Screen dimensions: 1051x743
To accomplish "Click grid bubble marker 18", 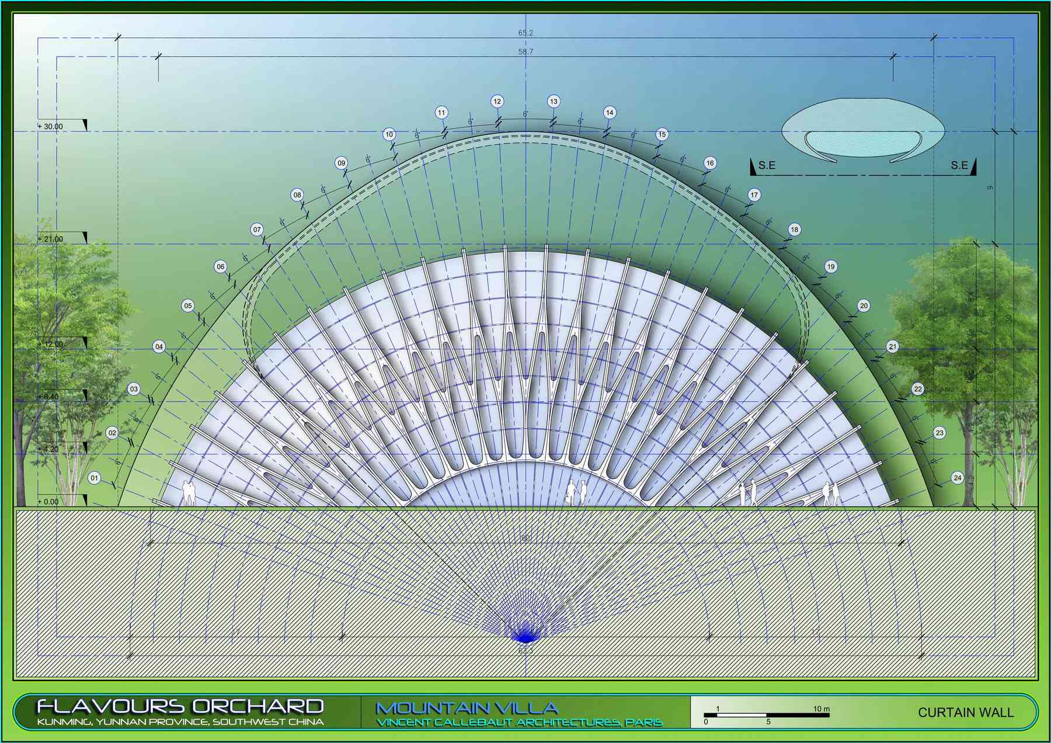I will coord(794,230).
